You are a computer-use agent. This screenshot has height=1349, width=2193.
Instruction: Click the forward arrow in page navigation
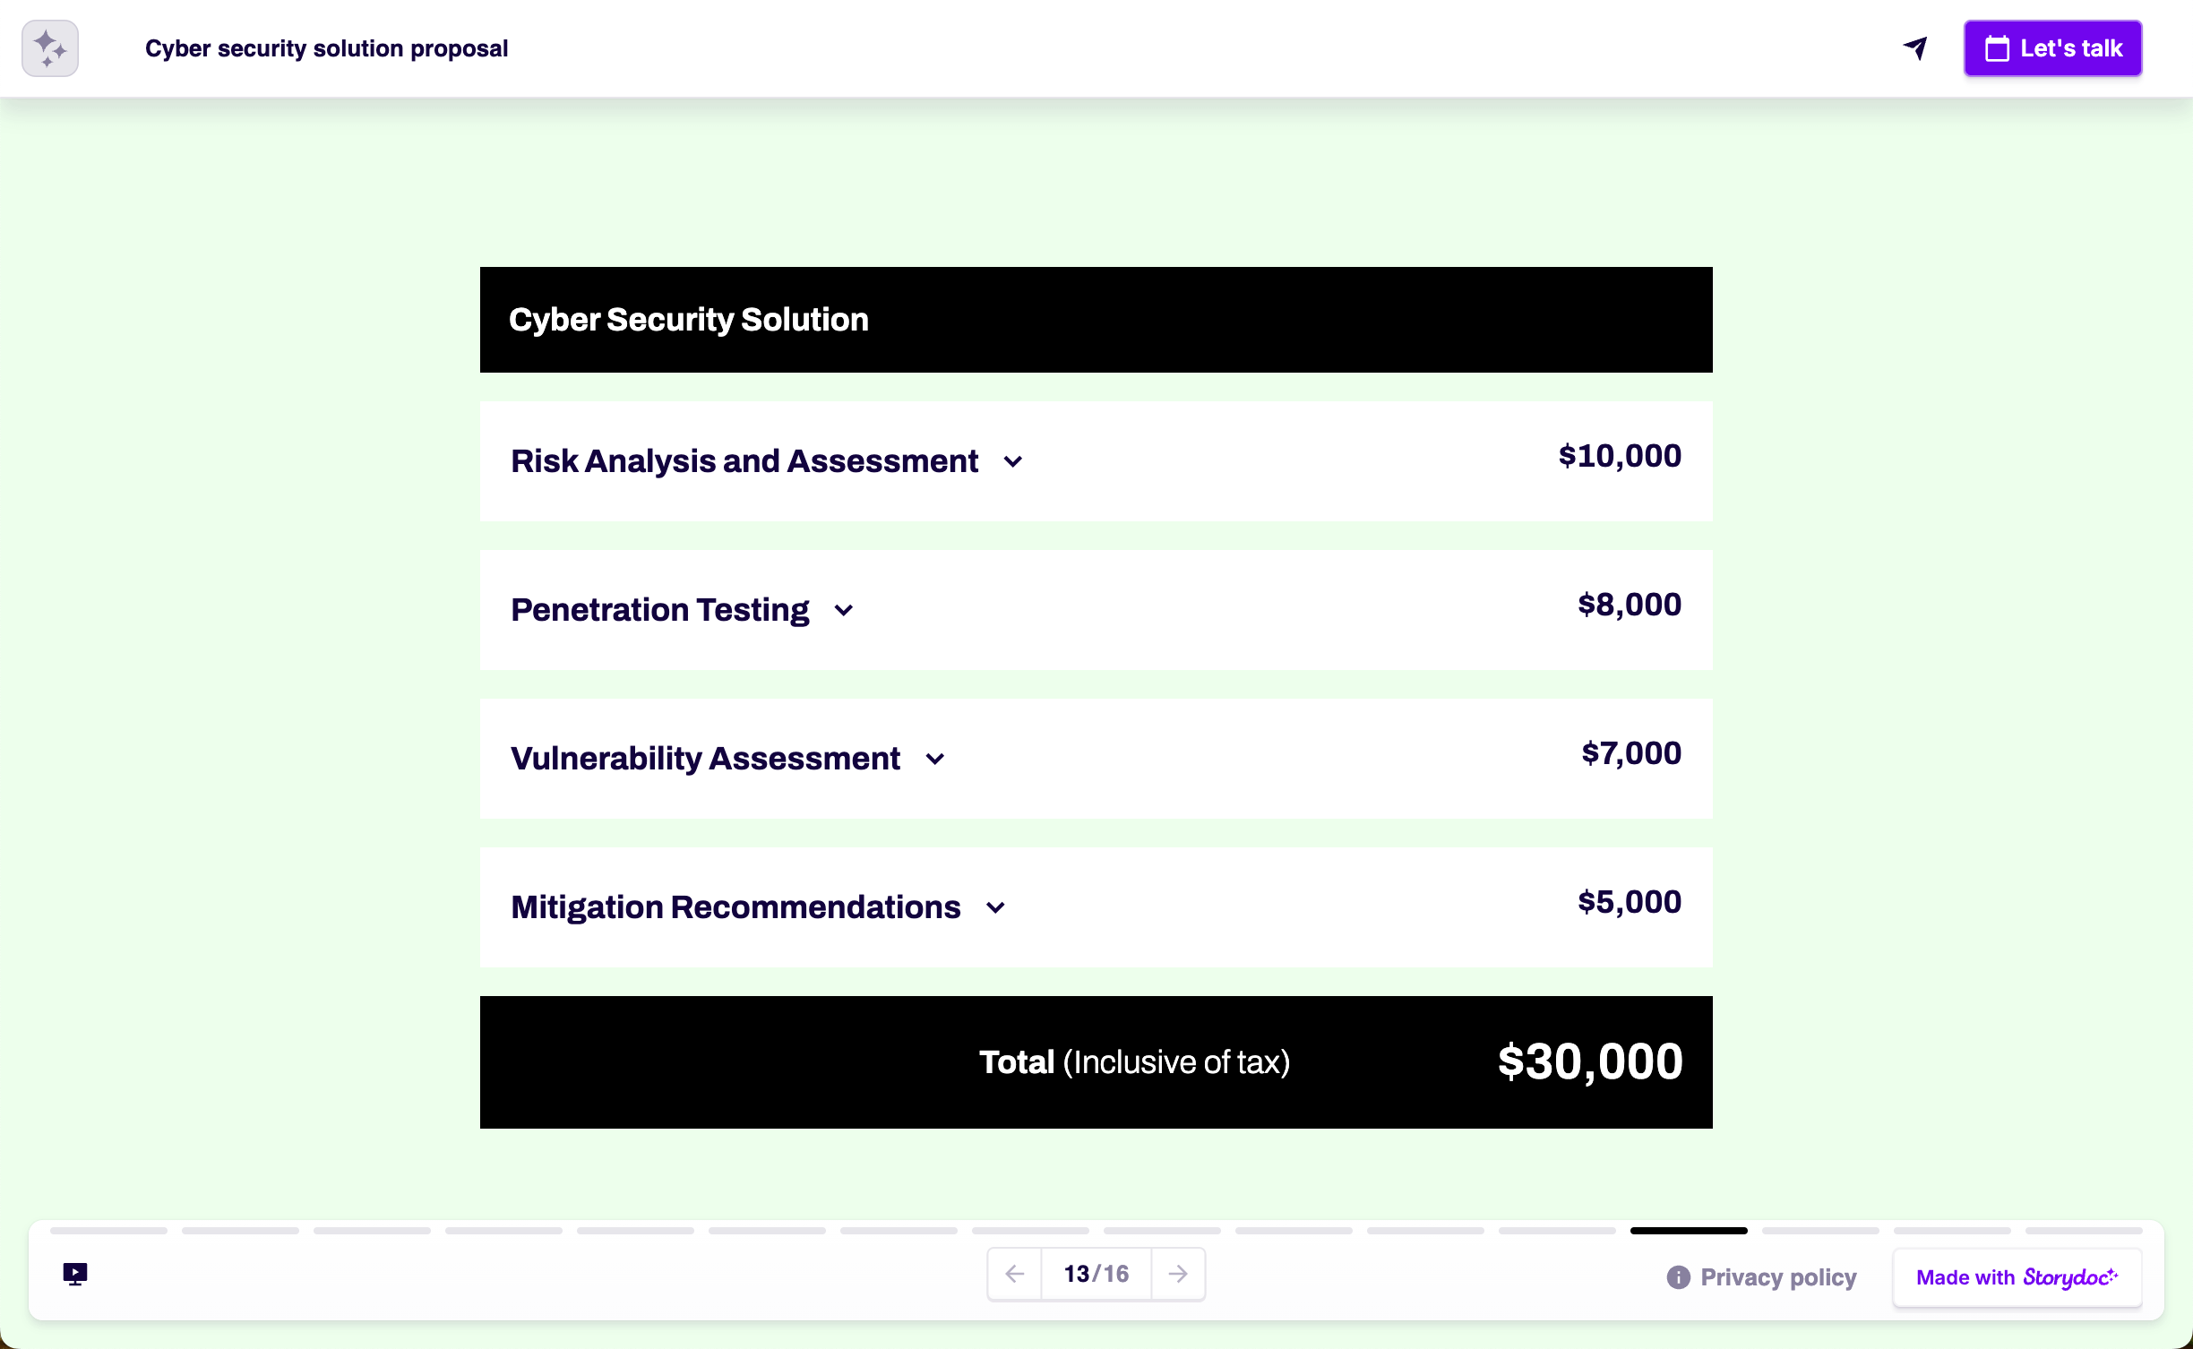click(x=1177, y=1273)
